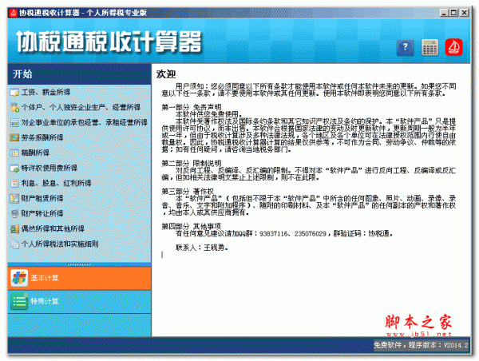Click icon beside 劳务报酬所得
Image resolution: width=479 pixels, height=361 pixels.
coord(14,137)
